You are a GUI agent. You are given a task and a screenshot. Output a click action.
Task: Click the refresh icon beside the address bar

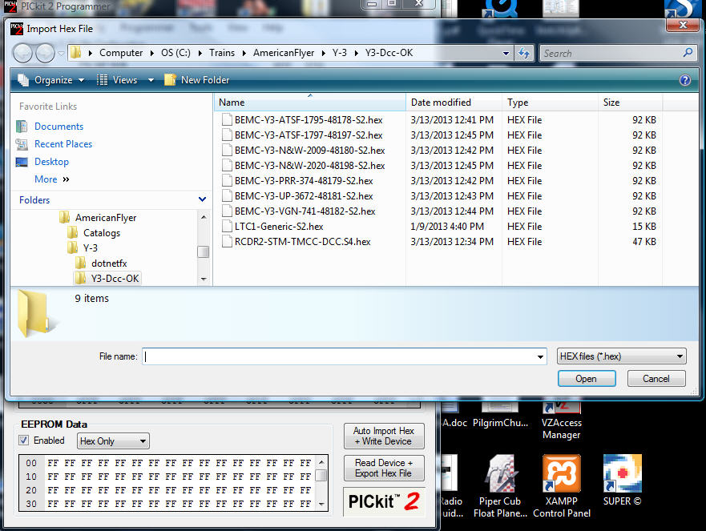tap(524, 54)
